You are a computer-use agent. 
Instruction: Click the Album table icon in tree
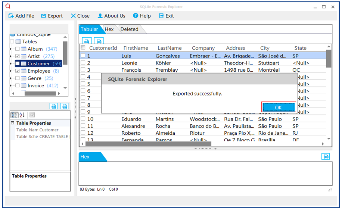pos(24,49)
